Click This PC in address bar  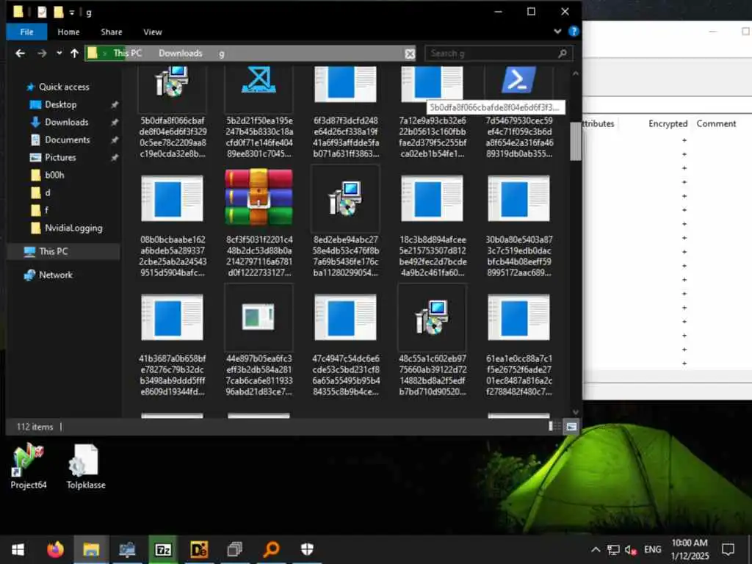(128, 53)
